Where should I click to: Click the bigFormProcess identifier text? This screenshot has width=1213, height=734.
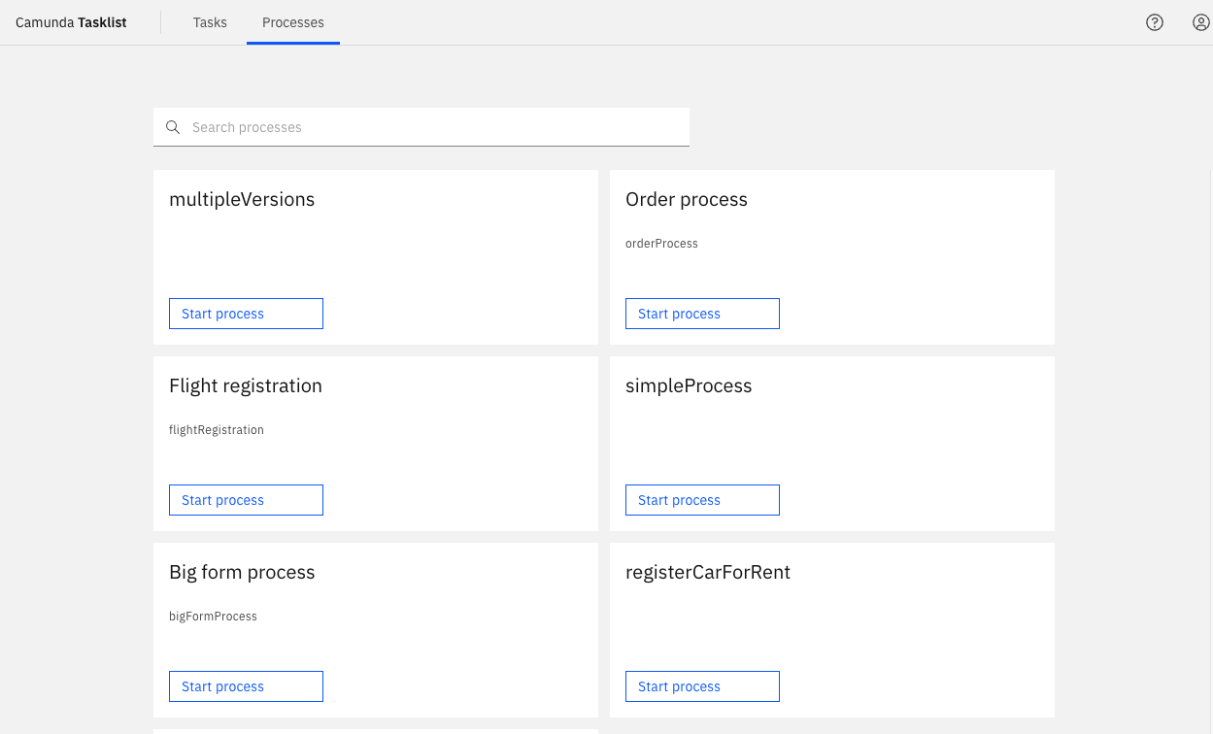pos(213,616)
